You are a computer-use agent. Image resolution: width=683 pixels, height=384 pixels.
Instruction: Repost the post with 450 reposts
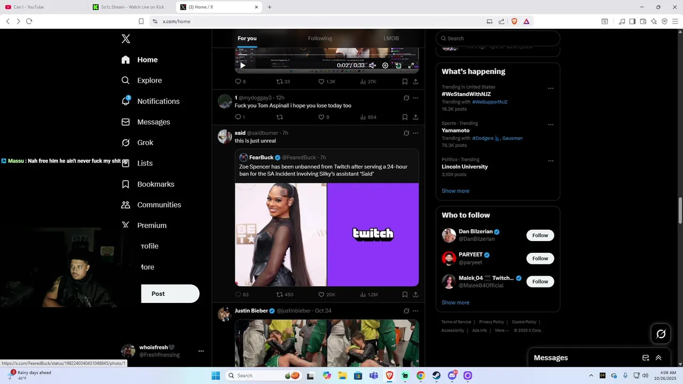coord(284,294)
